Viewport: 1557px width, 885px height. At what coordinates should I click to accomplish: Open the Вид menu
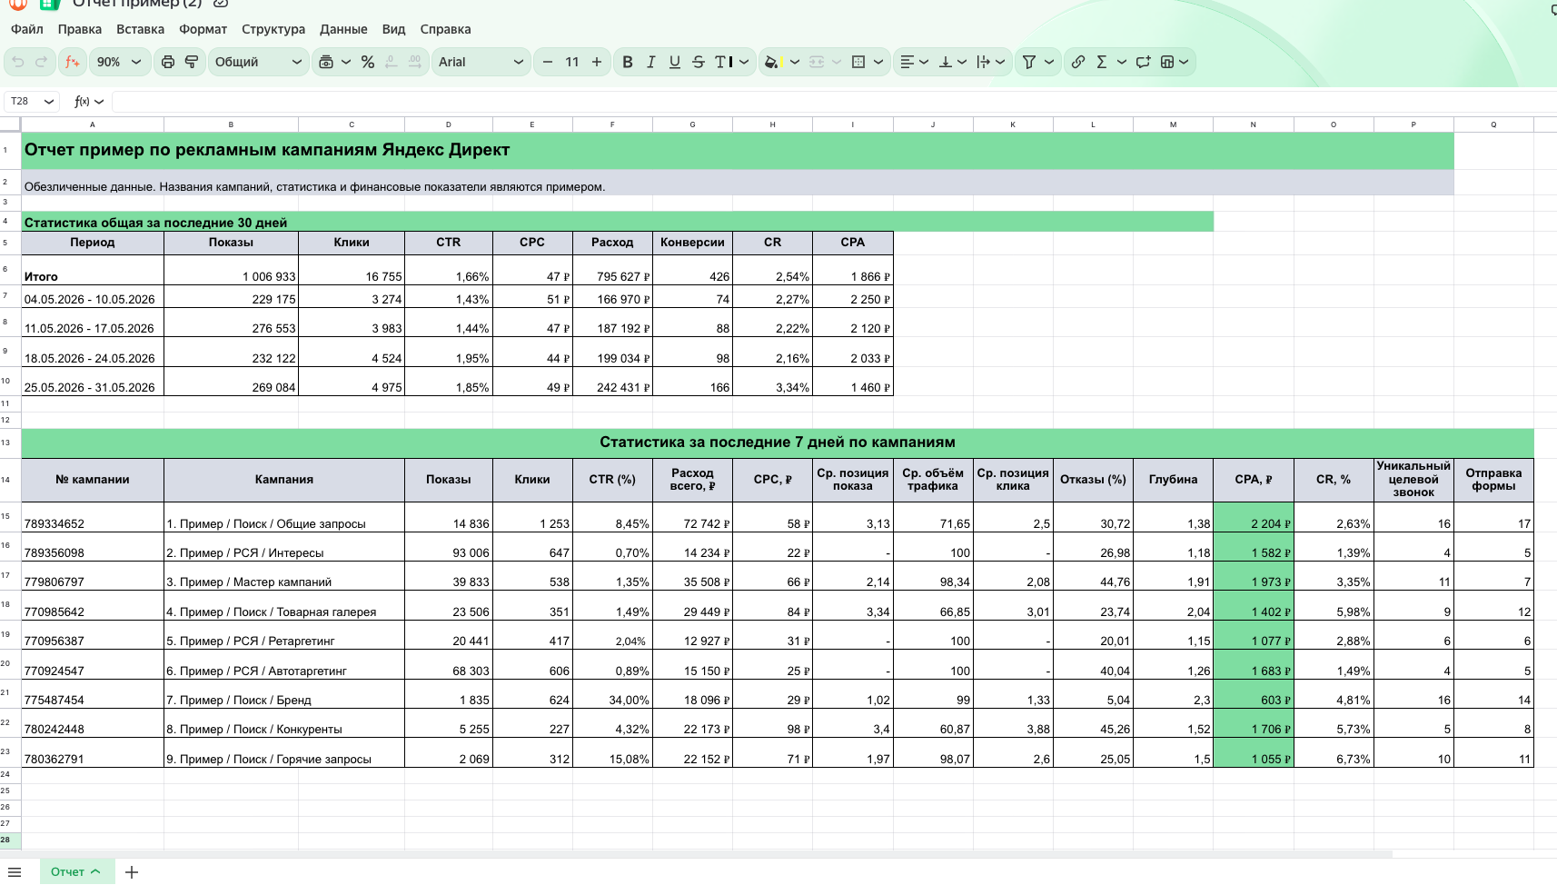coord(393,29)
